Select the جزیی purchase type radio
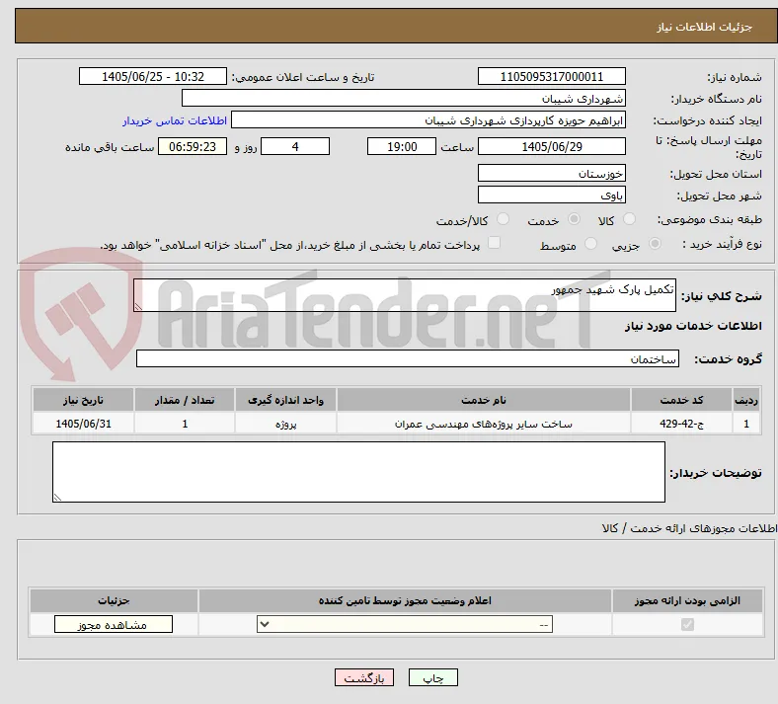Viewport: 778px width, 704px height. [655, 244]
